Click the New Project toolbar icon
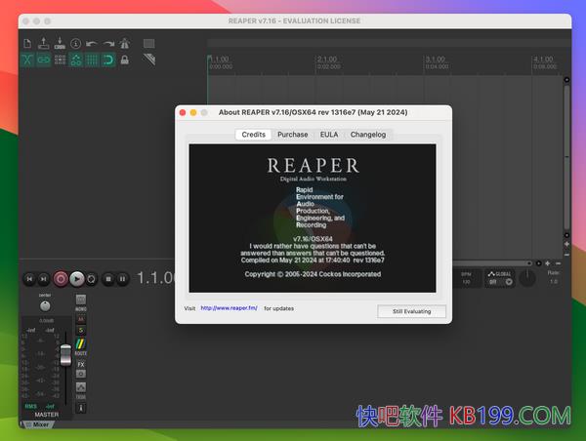 coord(27,43)
